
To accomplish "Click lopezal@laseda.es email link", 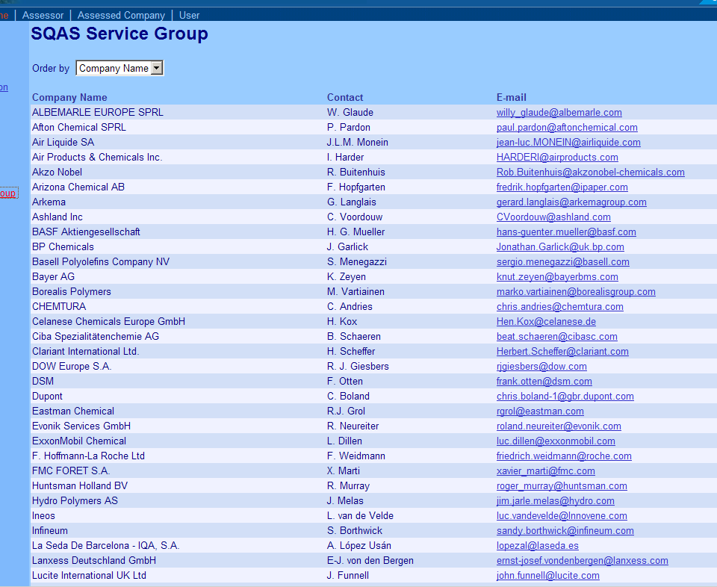I will (537, 545).
